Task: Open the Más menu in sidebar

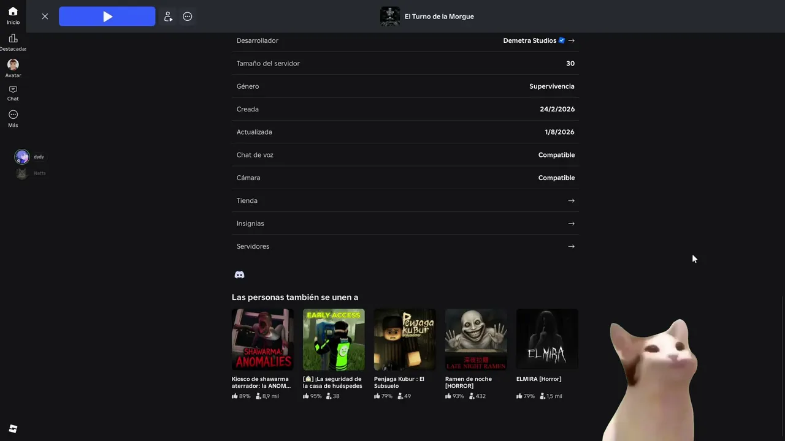Action: pos(13,119)
